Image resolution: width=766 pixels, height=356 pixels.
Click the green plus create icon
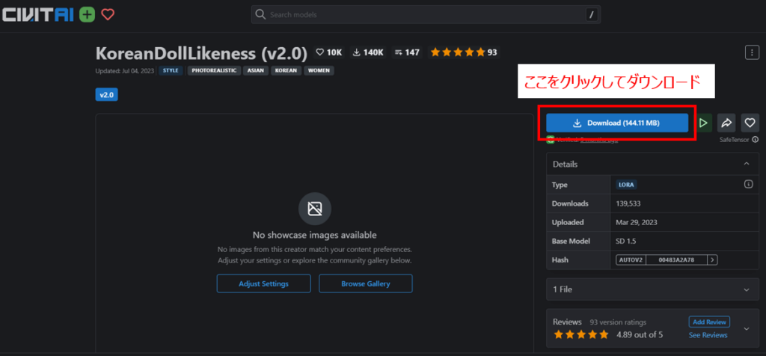click(x=87, y=15)
